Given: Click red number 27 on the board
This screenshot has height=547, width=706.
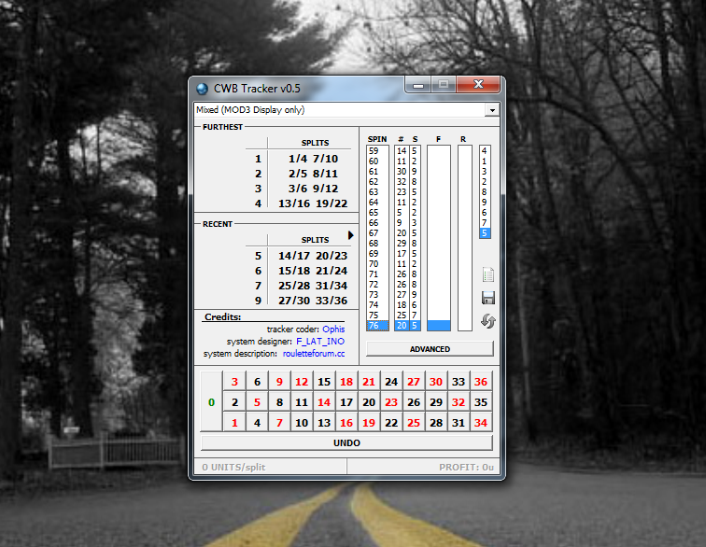Looking at the screenshot, I should coord(414,382).
